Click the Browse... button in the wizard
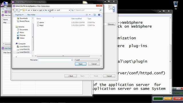The image size is (183, 103). (x=111, y=24)
